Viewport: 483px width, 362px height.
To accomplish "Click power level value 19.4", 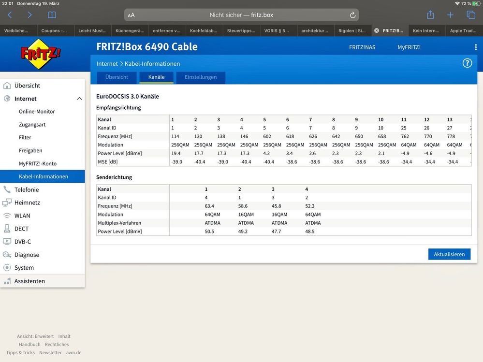I will 176,153.
